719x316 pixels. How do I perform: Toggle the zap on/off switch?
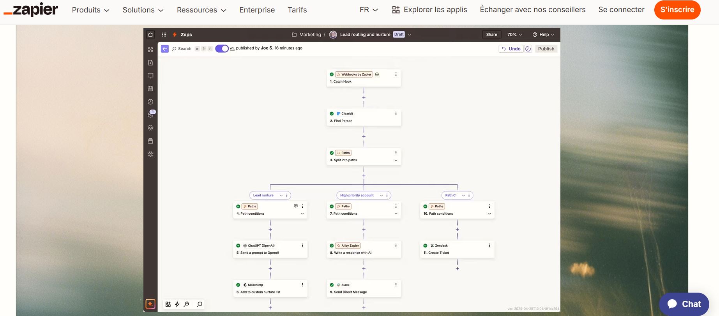222,49
